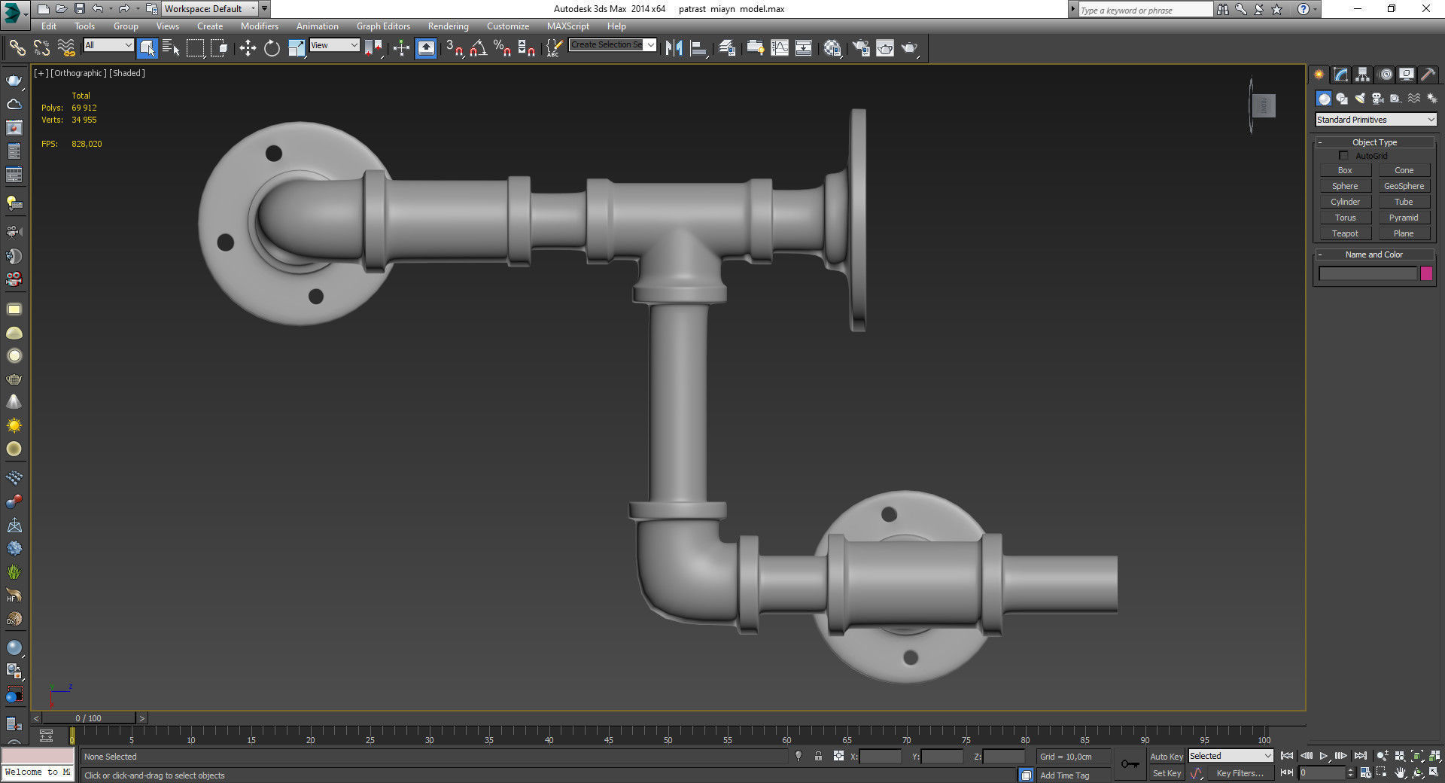Open the Graph Editors menu
1445x783 pixels.
(x=383, y=26)
